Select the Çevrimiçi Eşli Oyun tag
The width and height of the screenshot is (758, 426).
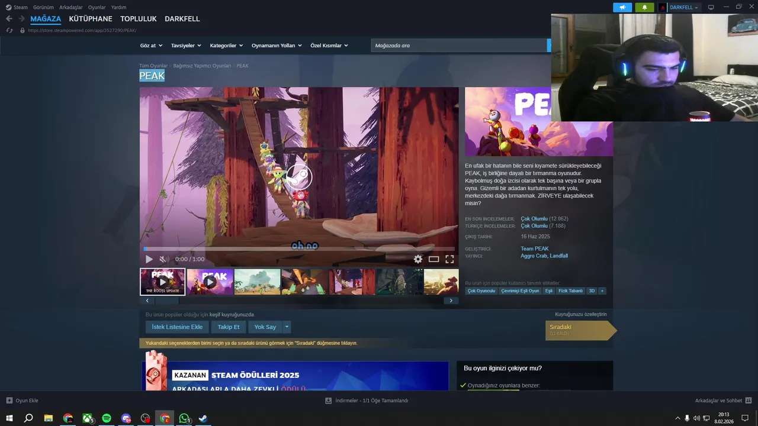(x=520, y=291)
